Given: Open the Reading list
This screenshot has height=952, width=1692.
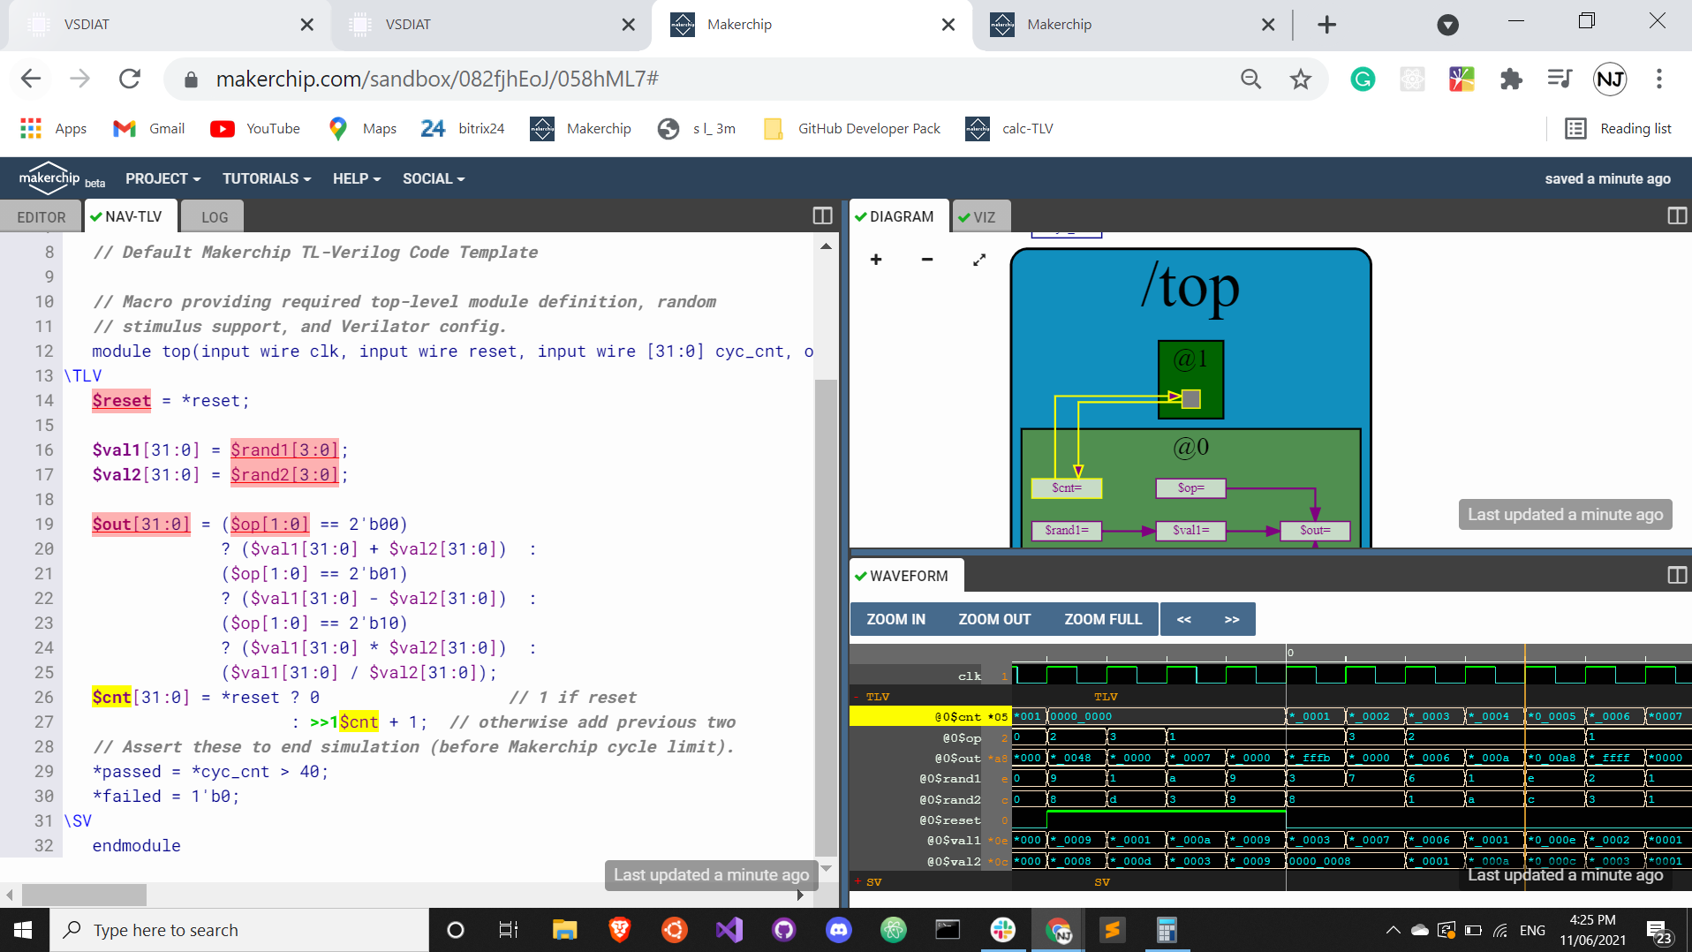Looking at the screenshot, I should point(1618,129).
